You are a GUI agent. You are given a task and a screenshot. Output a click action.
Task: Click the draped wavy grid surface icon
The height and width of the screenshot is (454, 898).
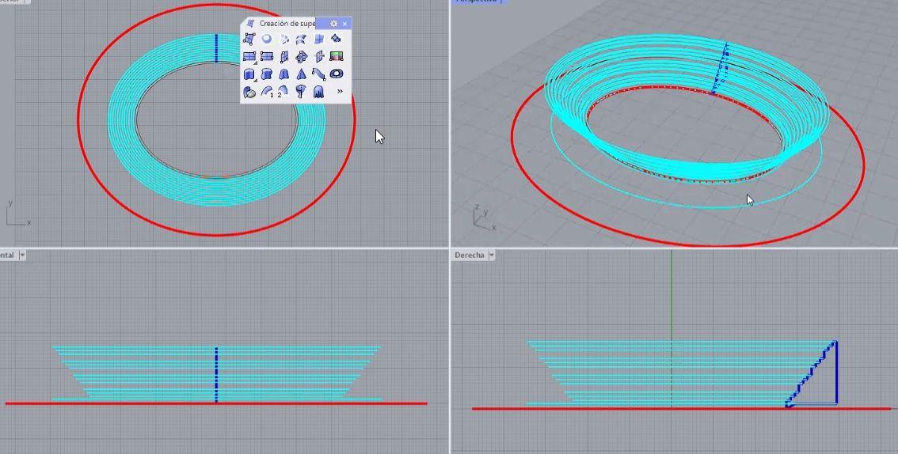[337, 39]
